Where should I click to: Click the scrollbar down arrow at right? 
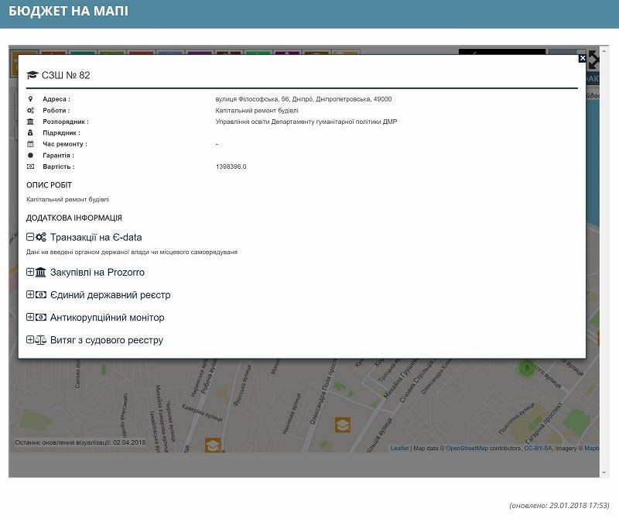tap(604, 471)
